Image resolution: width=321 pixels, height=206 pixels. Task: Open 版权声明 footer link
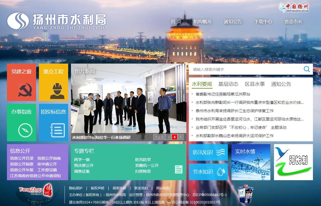click(x=97, y=188)
